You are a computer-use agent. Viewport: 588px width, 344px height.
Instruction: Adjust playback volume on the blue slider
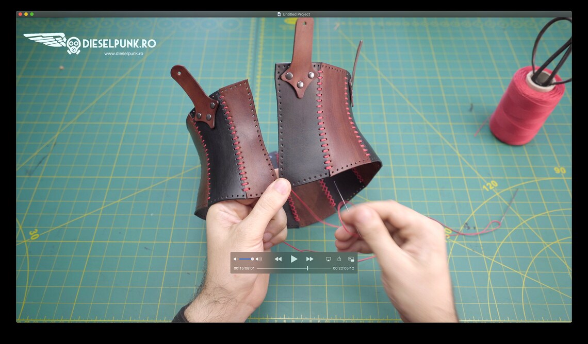coord(246,259)
